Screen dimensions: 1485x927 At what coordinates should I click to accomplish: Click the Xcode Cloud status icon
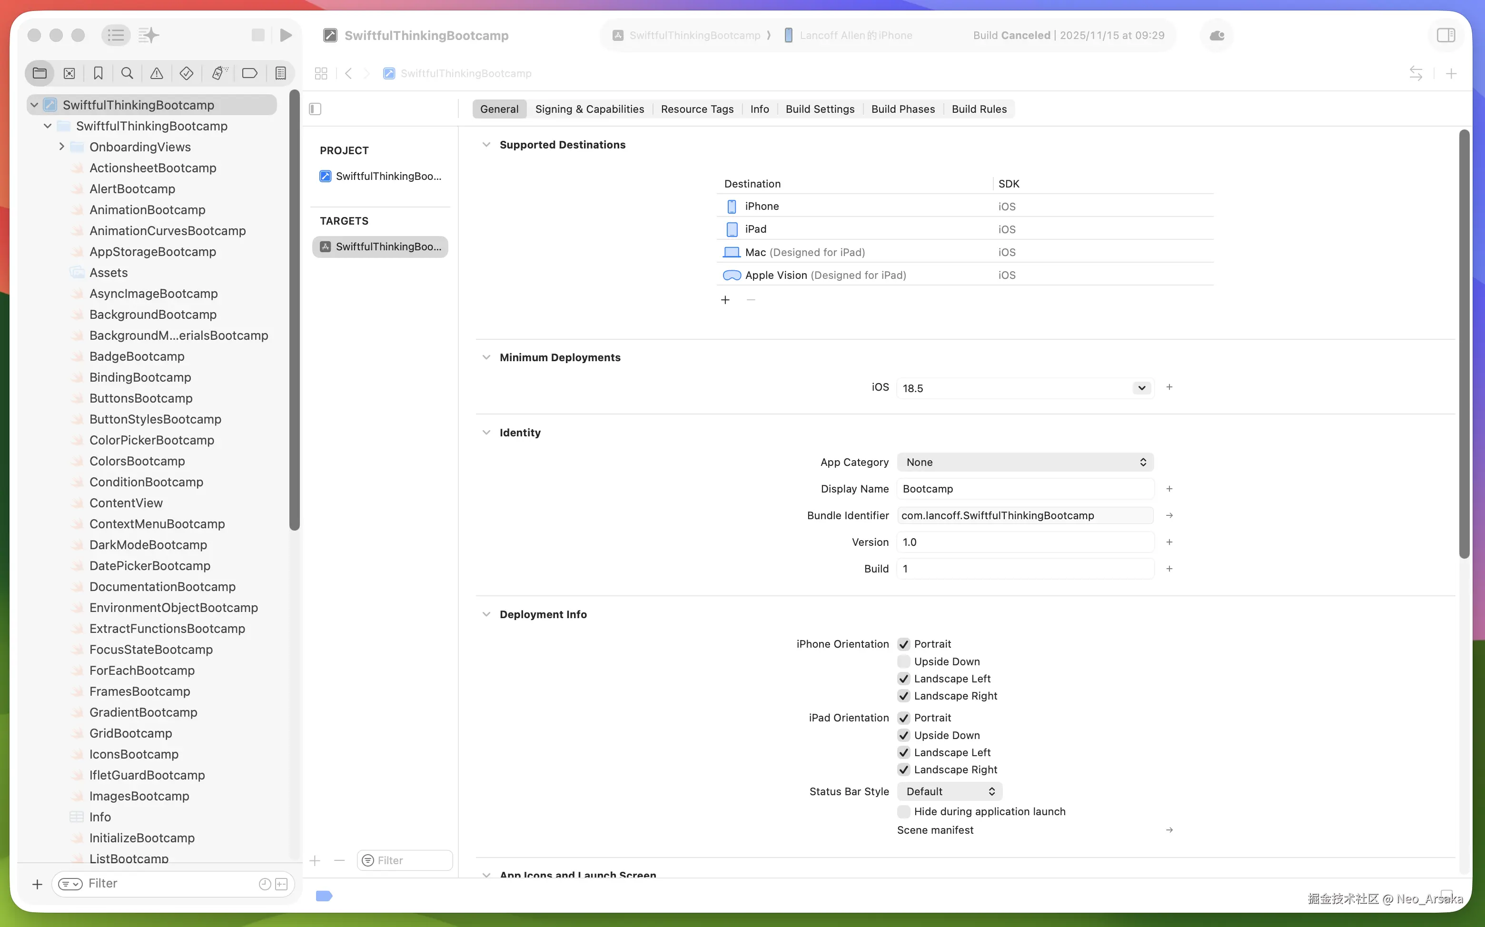[1217, 35]
